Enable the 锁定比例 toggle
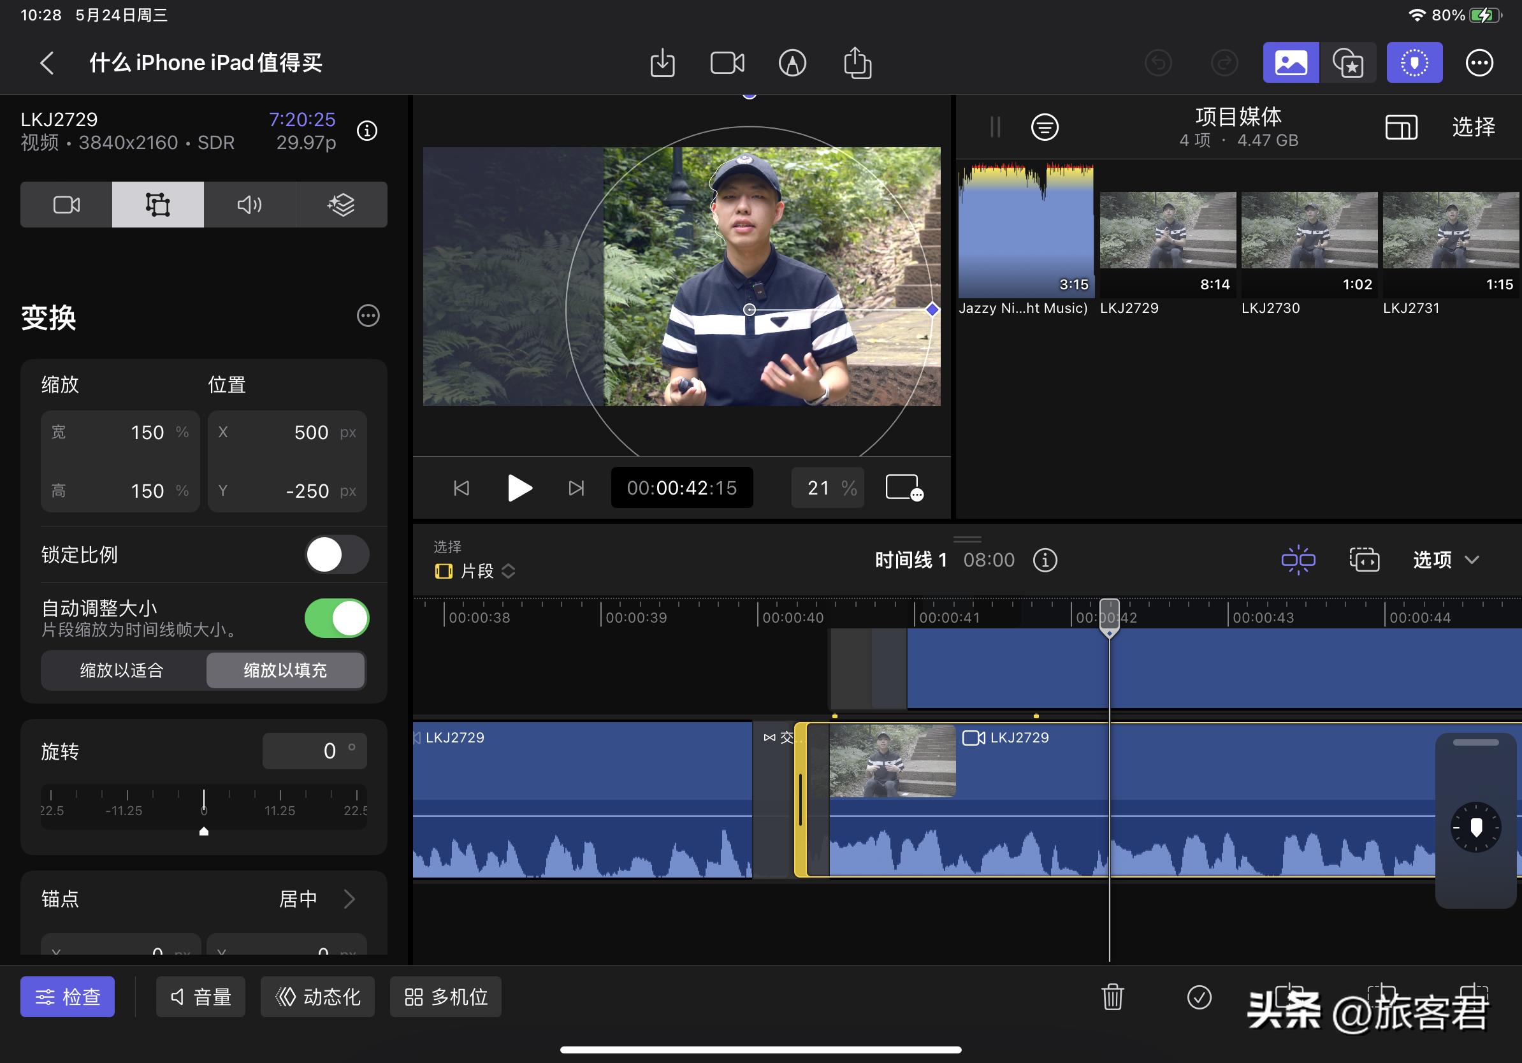The image size is (1522, 1063). 336,554
